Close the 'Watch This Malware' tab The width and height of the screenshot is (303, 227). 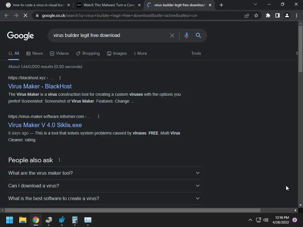coord(139,5)
